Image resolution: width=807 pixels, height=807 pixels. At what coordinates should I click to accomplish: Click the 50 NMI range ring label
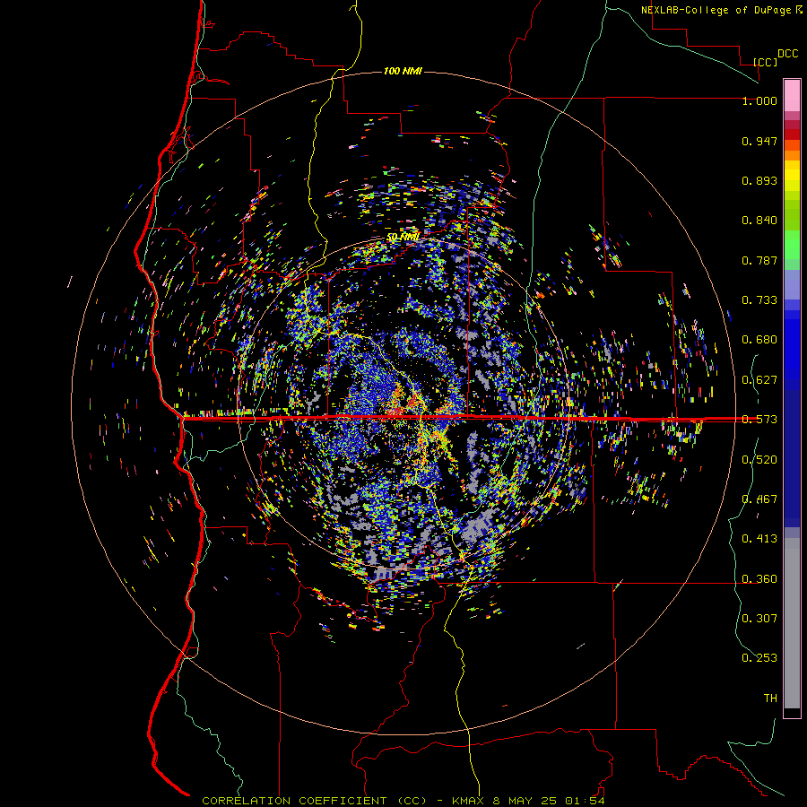pyautogui.click(x=403, y=237)
